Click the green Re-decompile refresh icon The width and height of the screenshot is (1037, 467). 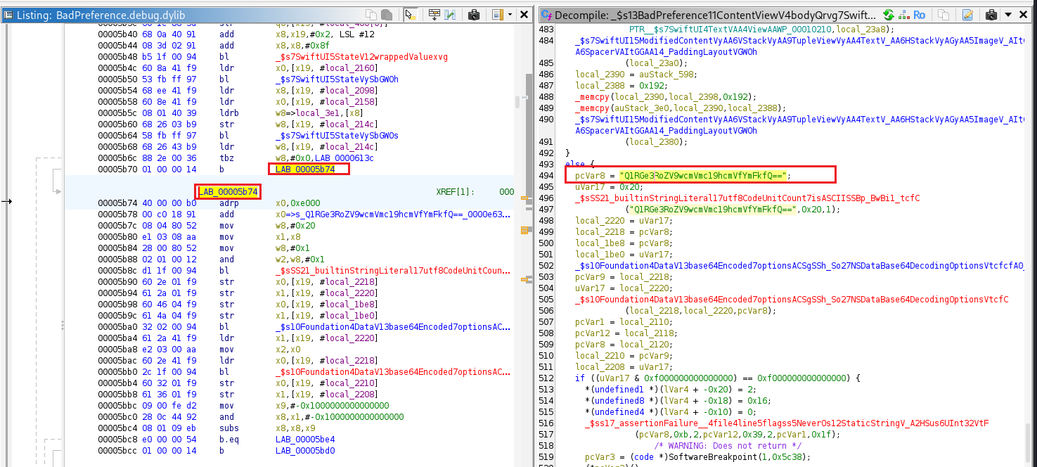[888, 14]
